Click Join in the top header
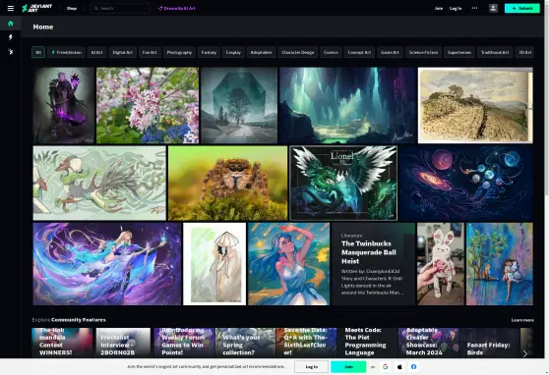Screen dimensions: 549x375 (439, 8)
